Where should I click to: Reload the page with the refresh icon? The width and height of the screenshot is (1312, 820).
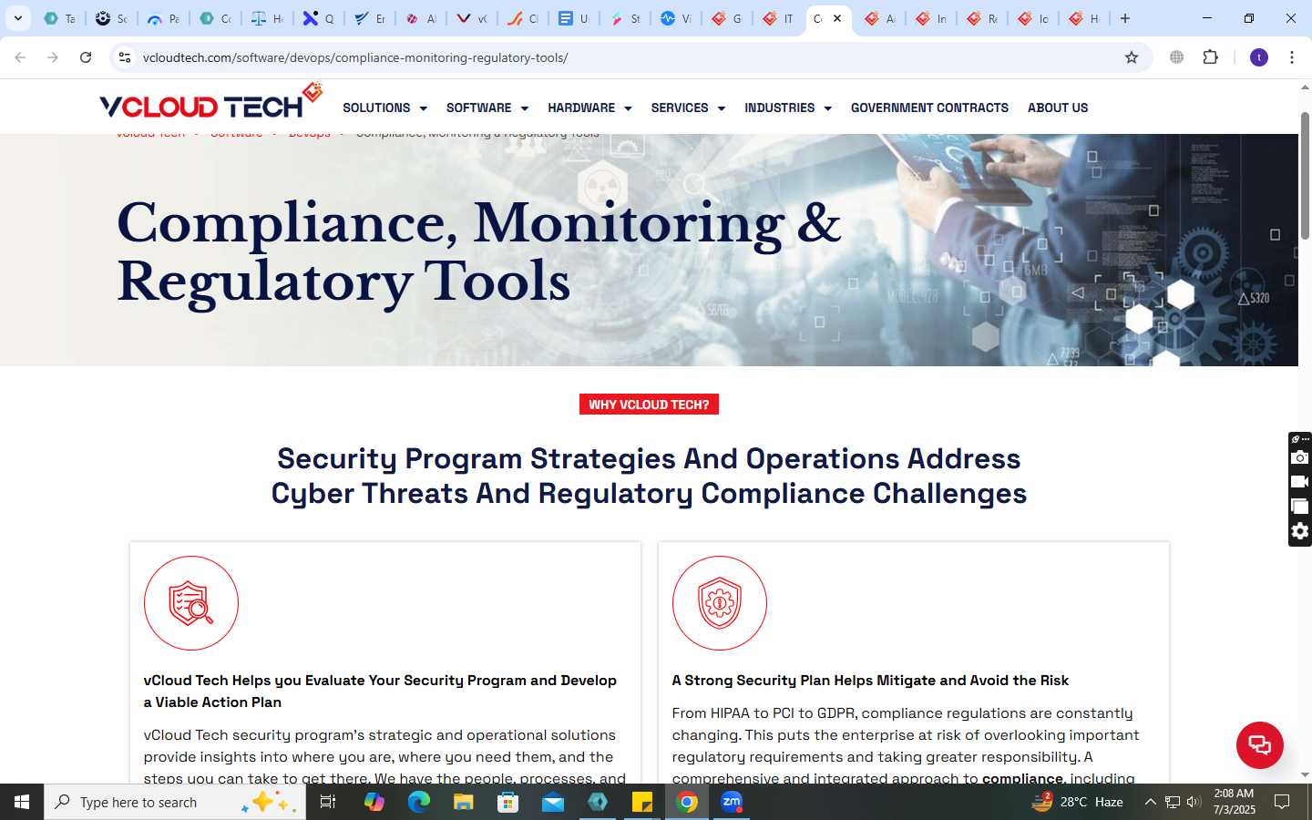(86, 57)
